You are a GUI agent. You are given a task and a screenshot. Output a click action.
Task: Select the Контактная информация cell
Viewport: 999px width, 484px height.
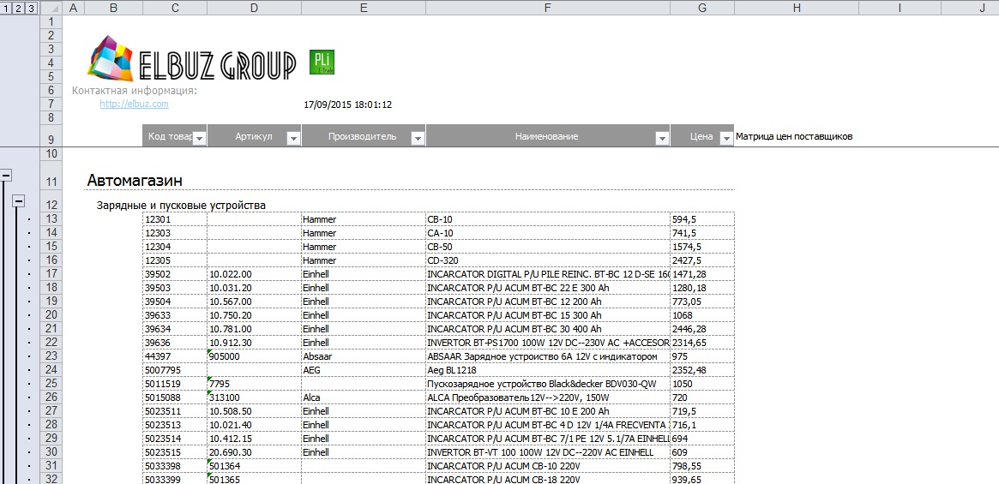[x=135, y=91]
